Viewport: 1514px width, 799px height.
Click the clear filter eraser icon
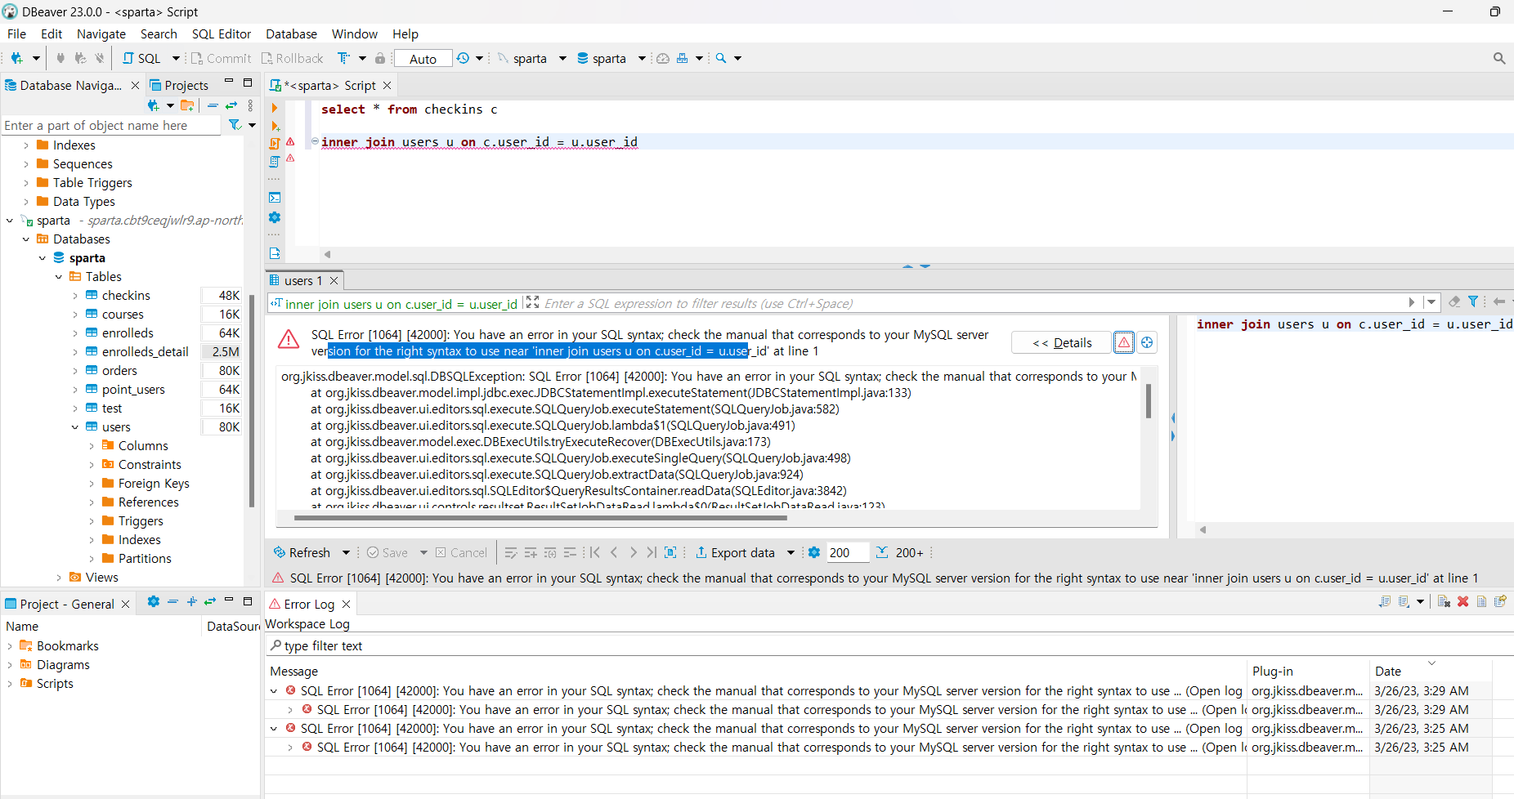click(1454, 302)
